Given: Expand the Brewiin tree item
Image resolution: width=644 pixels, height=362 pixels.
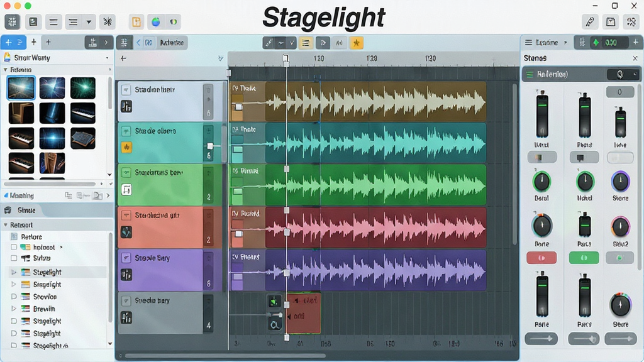Looking at the screenshot, I should coord(14,308).
